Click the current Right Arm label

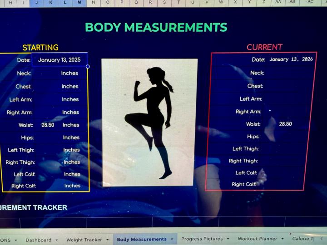tap(248, 112)
